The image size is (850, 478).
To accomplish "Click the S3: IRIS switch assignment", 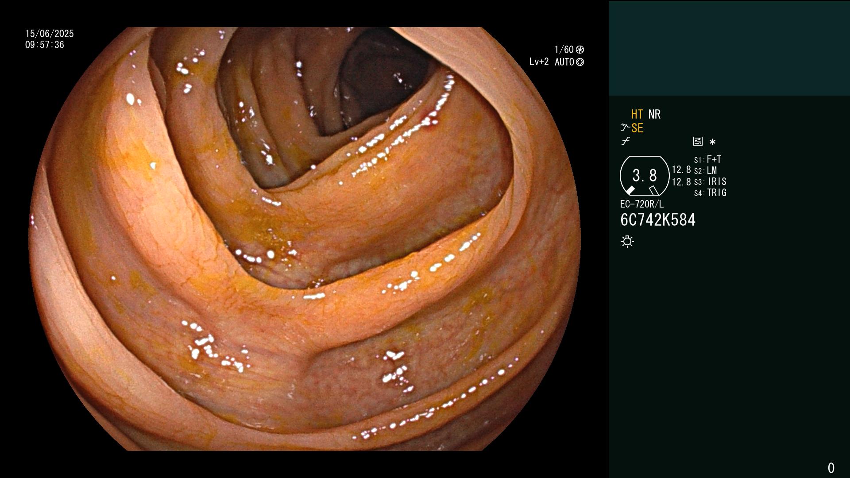I will 710,181.
